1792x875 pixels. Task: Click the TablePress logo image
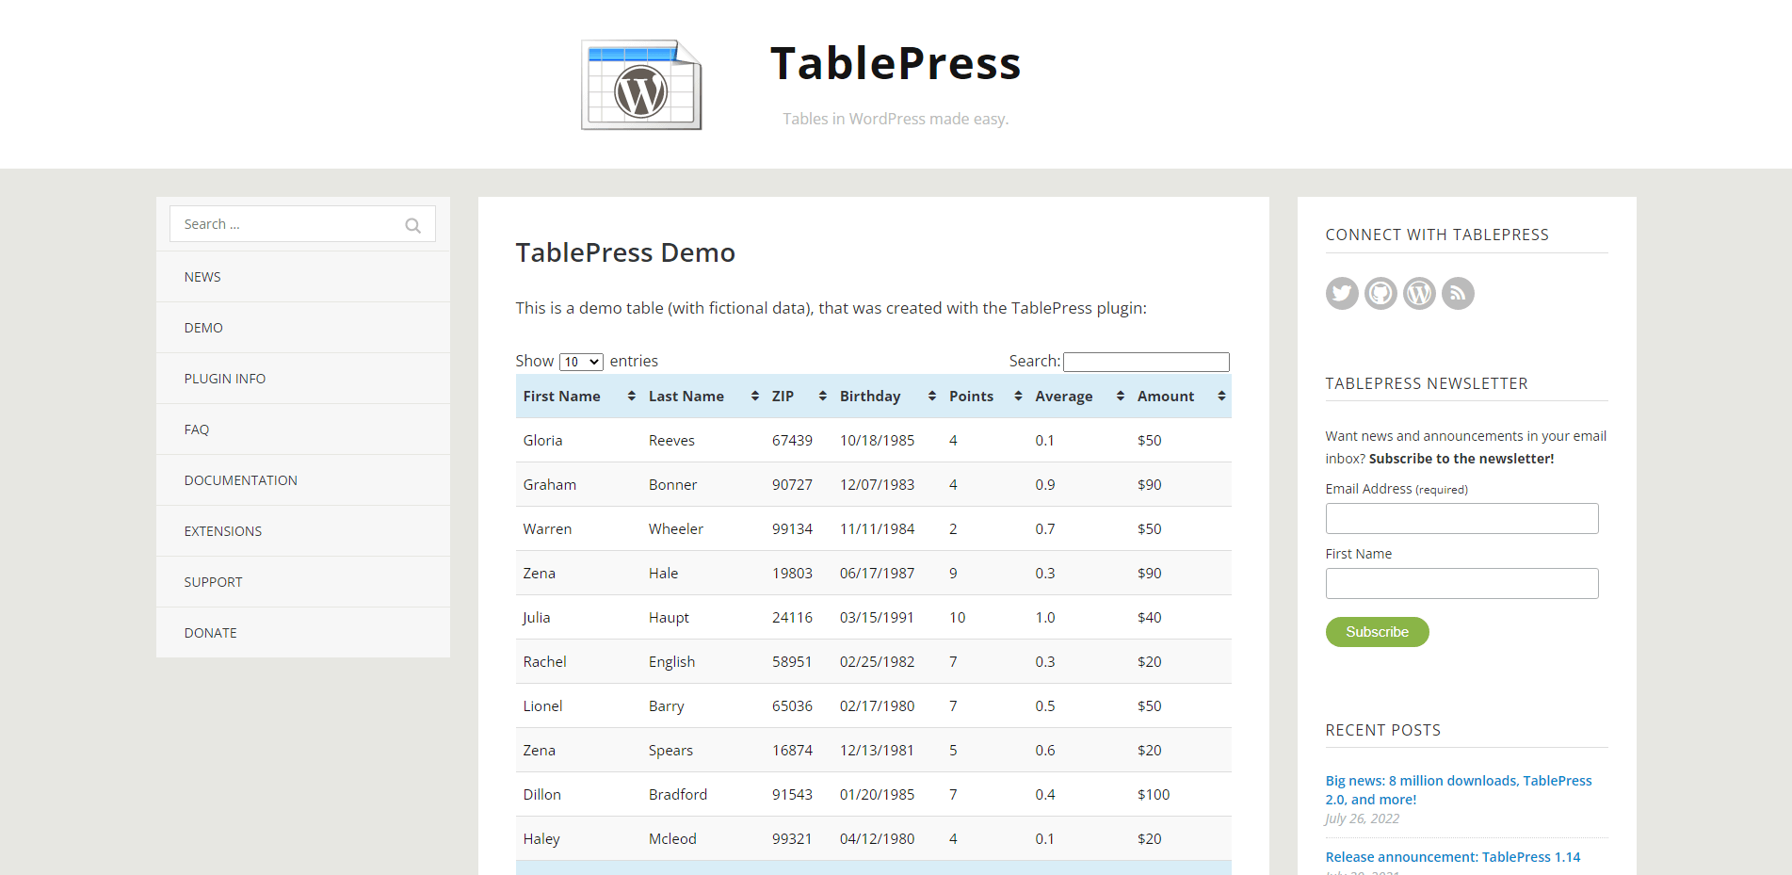[x=641, y=85]
